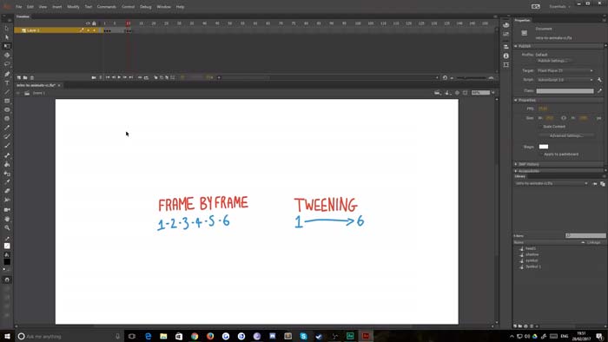Select the Hand tool
608x342 pixels.
[7, 219]
